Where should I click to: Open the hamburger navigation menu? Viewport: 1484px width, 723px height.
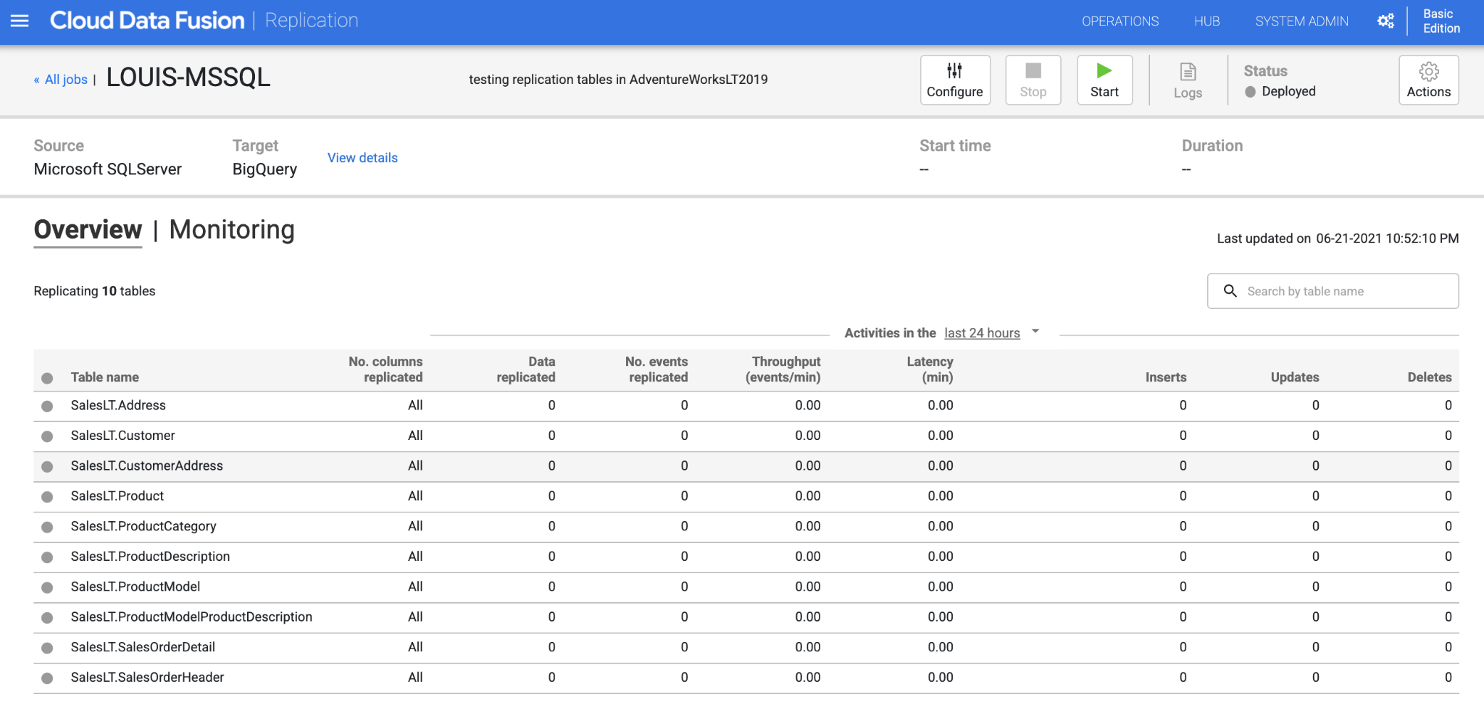point(20,21)
